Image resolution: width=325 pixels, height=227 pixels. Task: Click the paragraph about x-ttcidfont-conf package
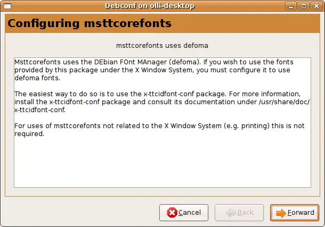coord(161,102)
